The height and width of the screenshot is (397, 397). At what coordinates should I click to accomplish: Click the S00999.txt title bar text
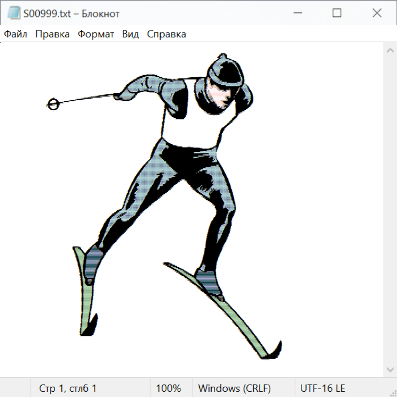71,14
